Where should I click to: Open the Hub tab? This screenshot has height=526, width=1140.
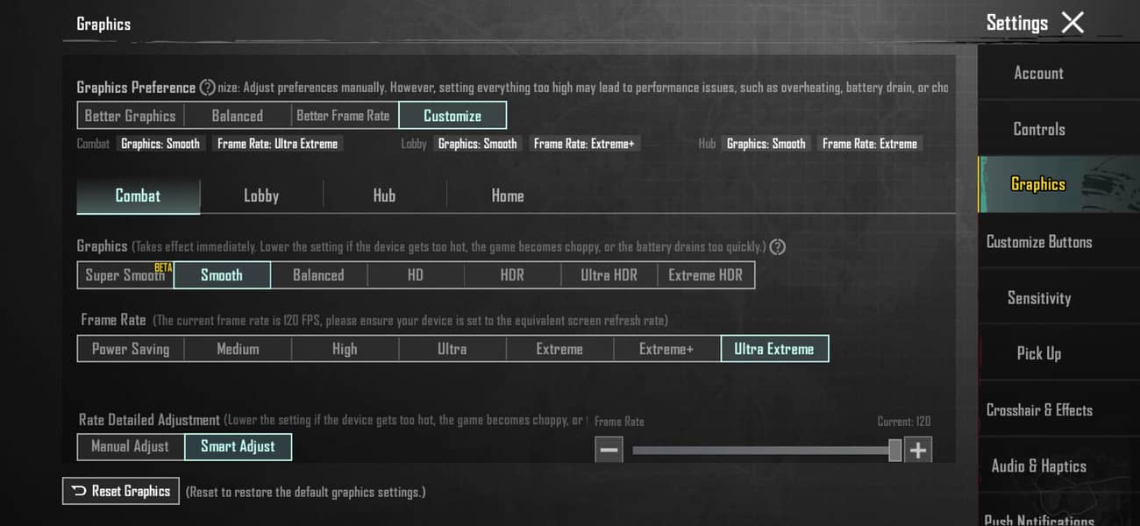tap(384, 196)
